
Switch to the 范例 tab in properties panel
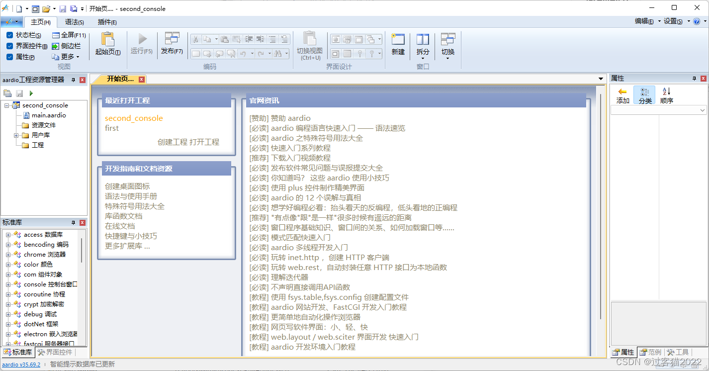pos(650,352)
